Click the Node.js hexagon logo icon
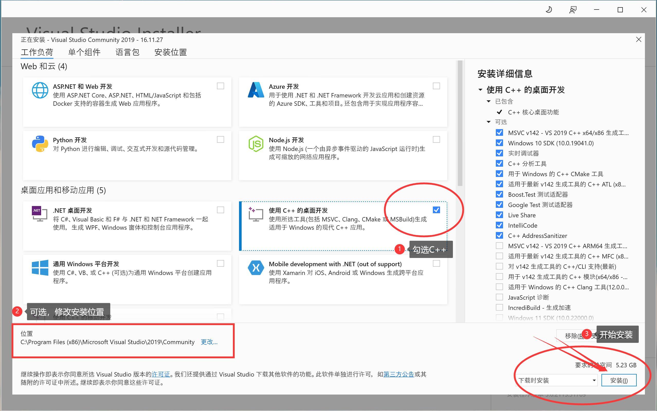 click(255, 144)
